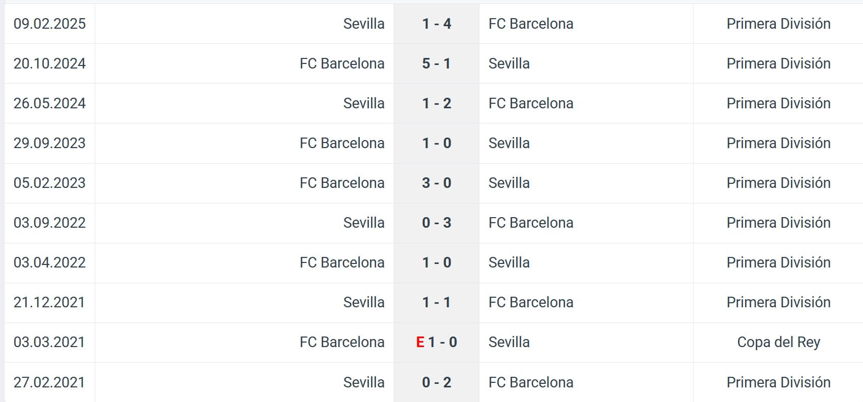Select the date 03.03.2021 cell

coord(49,342)
